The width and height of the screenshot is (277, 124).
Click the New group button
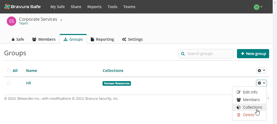tap(253, 54)
